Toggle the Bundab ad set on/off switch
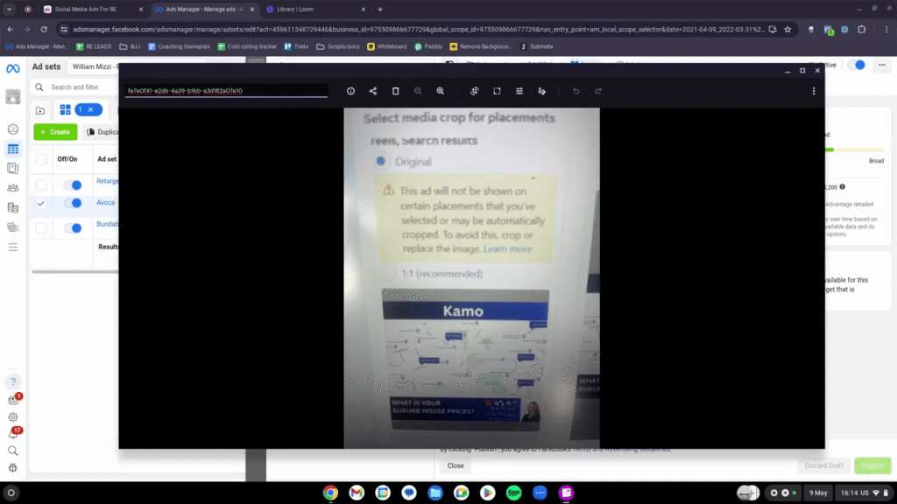This screenshot has height=504, width=897. coord(73,228)
